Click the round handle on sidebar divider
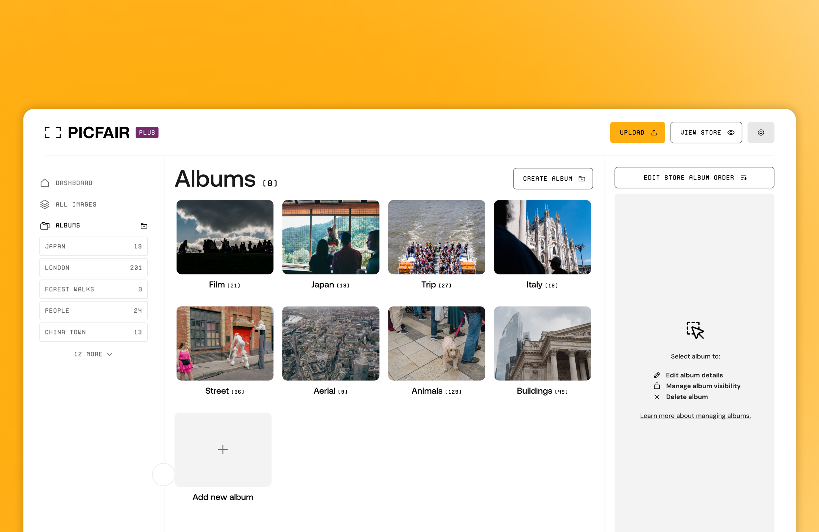 [164, 474]
